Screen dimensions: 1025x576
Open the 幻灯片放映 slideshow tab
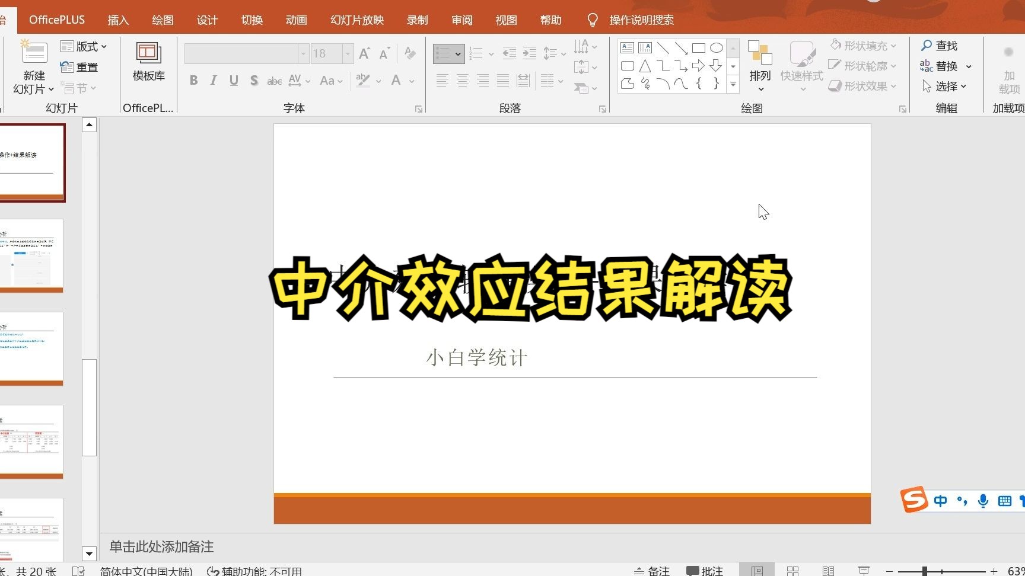pyautogui.click(x=357, y=20)
